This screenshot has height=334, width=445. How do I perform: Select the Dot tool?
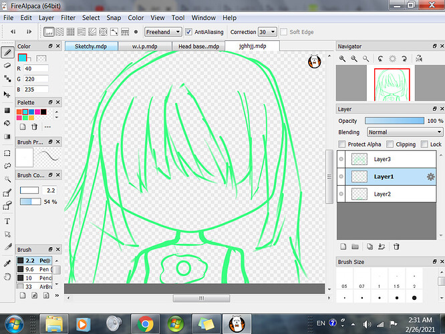[7, 78]
